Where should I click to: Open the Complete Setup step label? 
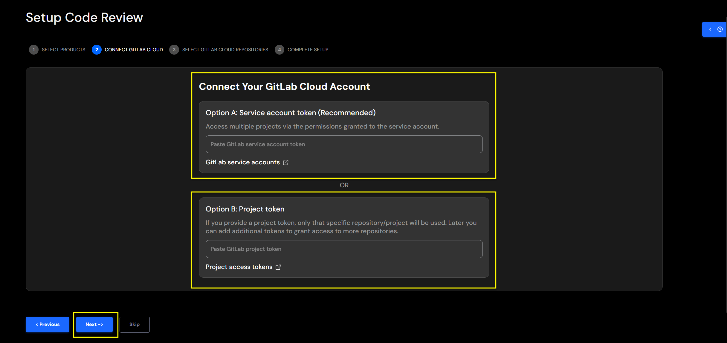pos(308,50)
